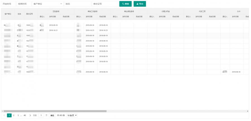Go to next page using right arrow

30,115
